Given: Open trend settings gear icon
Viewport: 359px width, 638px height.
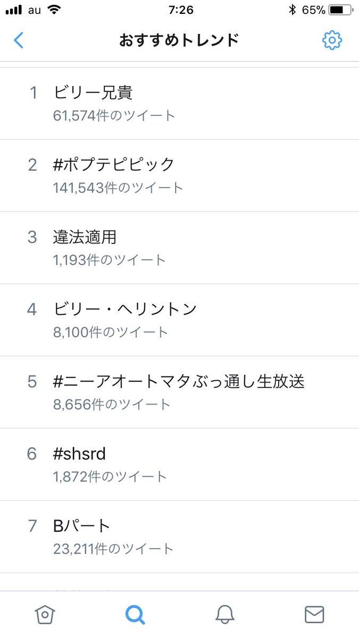Looking at the screenshot, I should [x=332, y=40].
